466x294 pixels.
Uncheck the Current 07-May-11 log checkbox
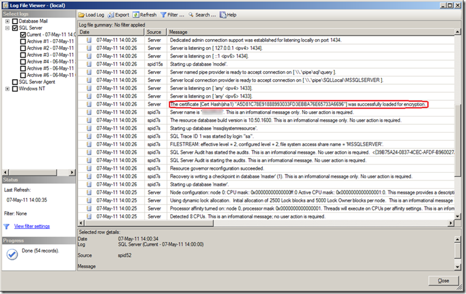23,35
